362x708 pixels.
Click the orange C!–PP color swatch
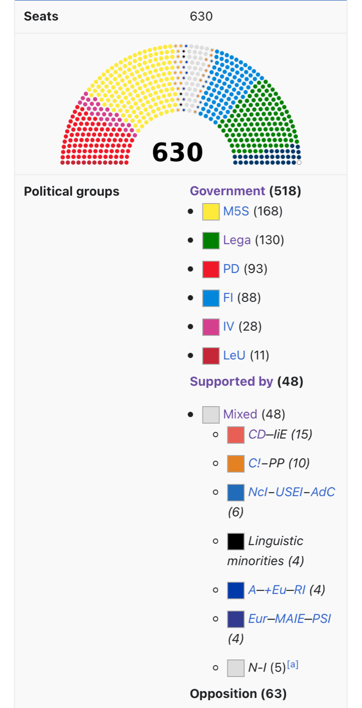click(235, 463)
